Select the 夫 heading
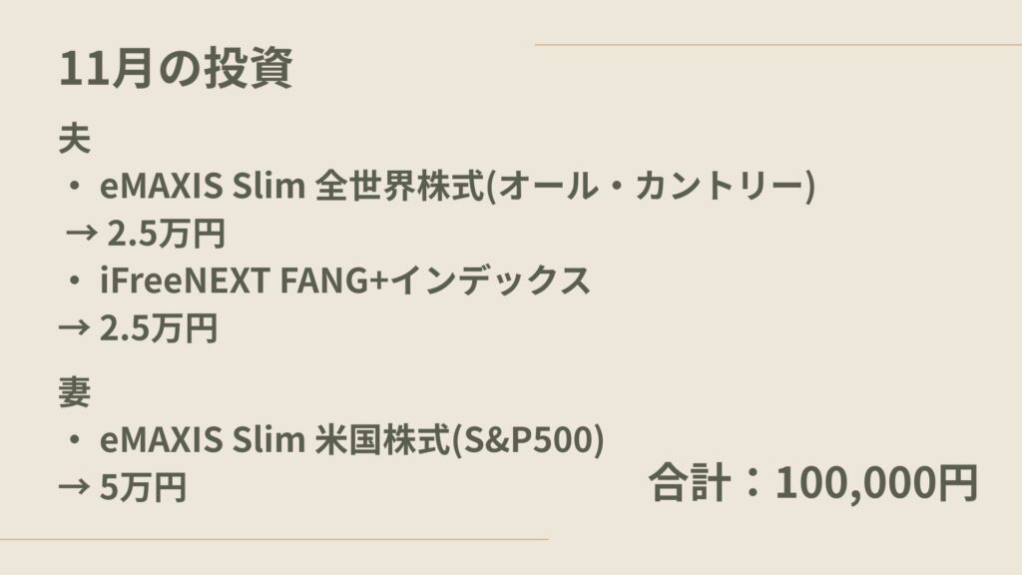The width and height of the screenshot is (1022, 575). tap(75, 139)
